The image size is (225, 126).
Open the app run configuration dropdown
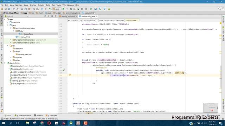(57, 9)
